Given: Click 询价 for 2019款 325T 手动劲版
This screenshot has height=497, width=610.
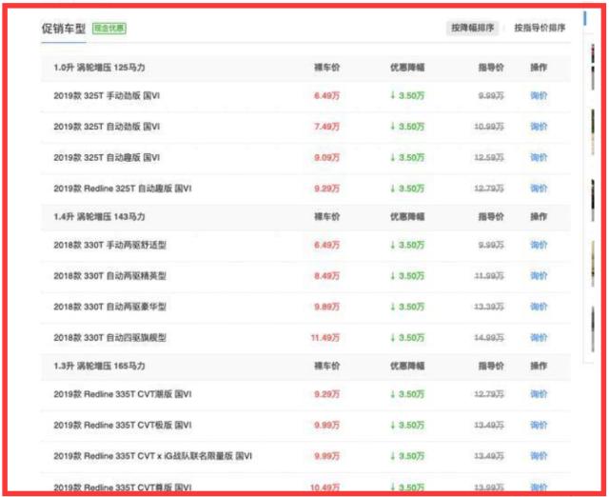Looking at the screenshot, I should [539, 96].
